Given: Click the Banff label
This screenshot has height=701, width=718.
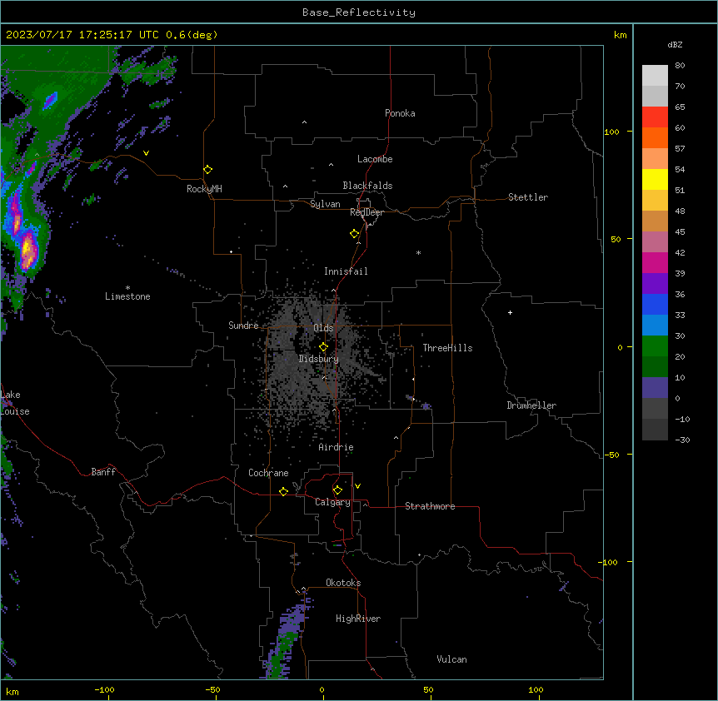Looking at the screenshot, I should tap(103, 472).
